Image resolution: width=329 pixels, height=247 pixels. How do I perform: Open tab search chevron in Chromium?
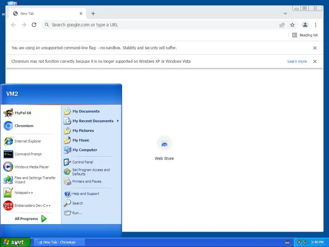(285, 14)
